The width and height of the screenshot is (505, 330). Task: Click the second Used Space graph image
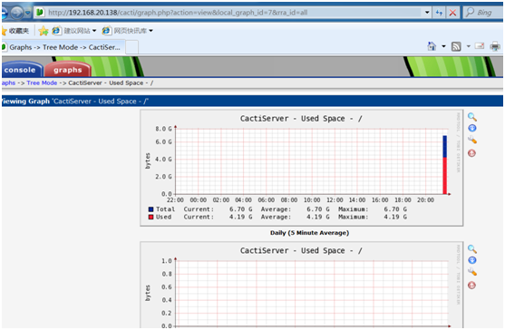coord(301,285)
